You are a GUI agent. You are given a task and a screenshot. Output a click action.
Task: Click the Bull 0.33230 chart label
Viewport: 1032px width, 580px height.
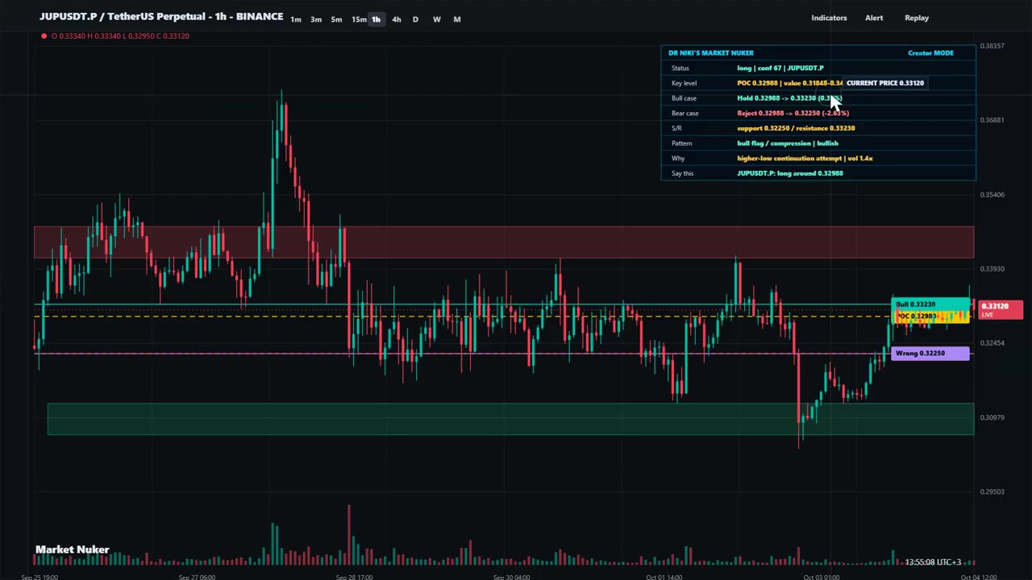pyautogui.click(x=930, y=304)
